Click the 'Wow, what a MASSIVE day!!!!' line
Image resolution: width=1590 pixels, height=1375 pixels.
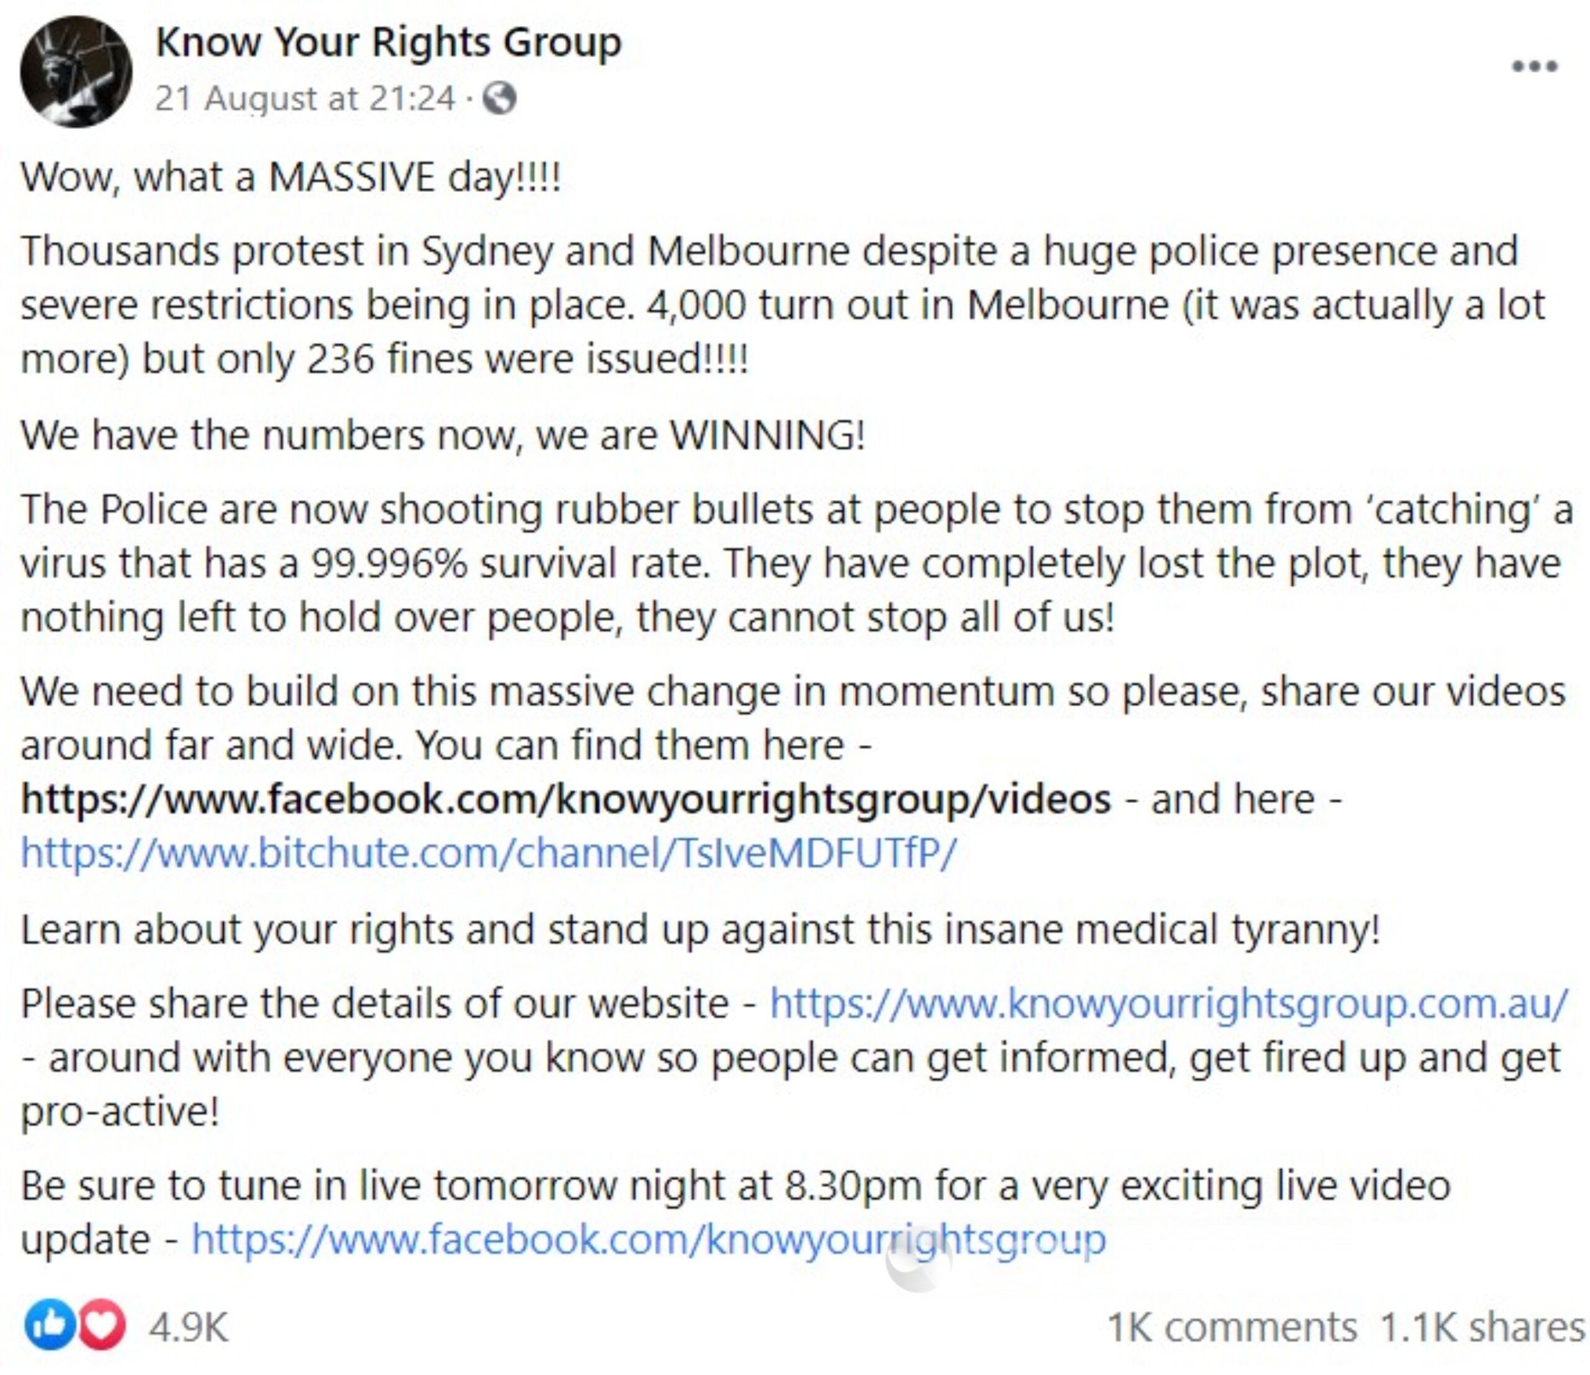point(291,176)
